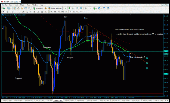
Task: Expand the Periods dropdown arrow
Action: [x=101, y=8]
